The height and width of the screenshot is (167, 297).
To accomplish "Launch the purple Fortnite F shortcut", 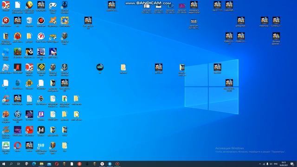I will pos(41,114).
